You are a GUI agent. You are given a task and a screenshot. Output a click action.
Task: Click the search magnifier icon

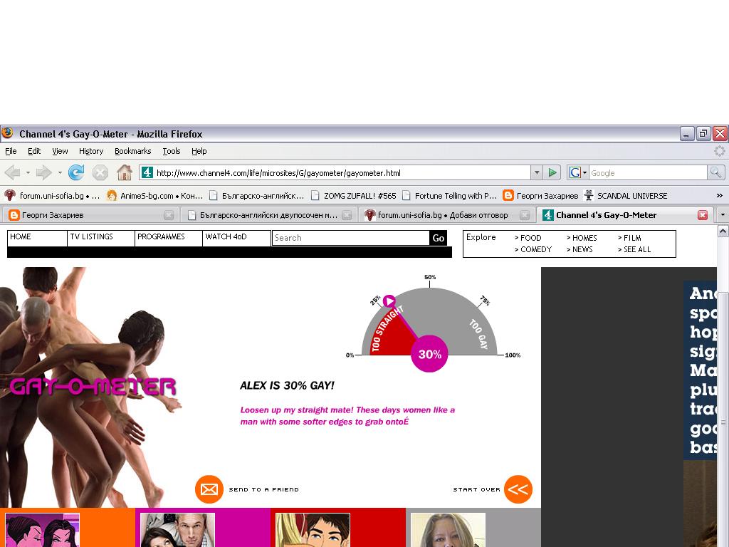pos(715,172)
